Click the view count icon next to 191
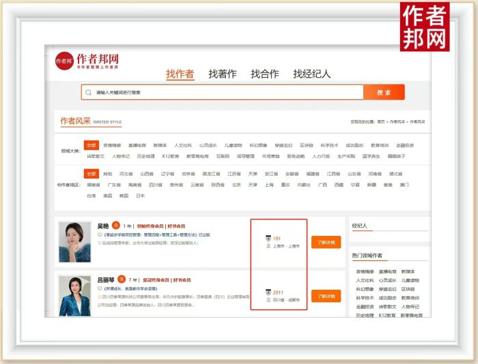The image size is (478, 364). 268,239
